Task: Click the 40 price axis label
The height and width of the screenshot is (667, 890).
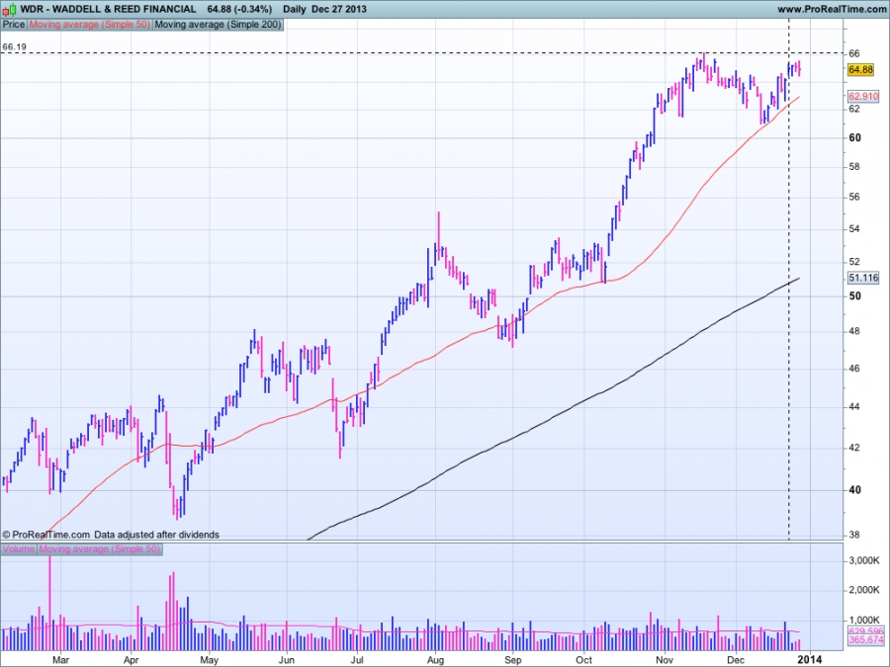Action: [x=854, y=490]
